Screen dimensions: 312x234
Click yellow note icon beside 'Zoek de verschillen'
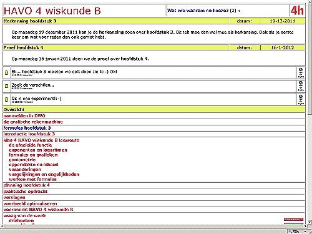(x=6, y=86)
